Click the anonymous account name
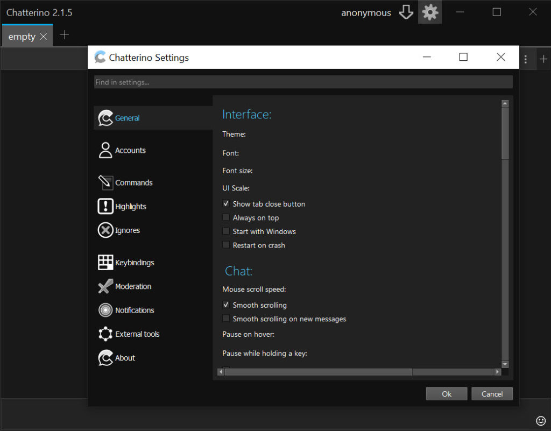This screenshot has height=431, width=551. point(366,13)
